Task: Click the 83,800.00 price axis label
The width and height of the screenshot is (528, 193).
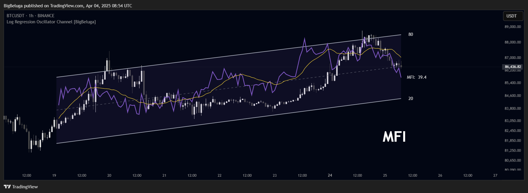Action: coord(513,108)
